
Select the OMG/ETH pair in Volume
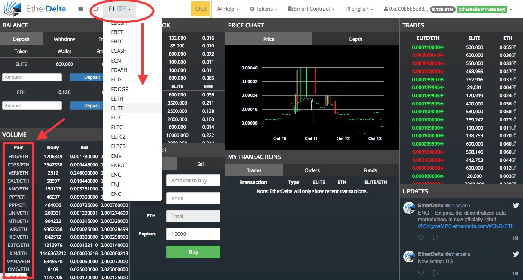[18, 269]
